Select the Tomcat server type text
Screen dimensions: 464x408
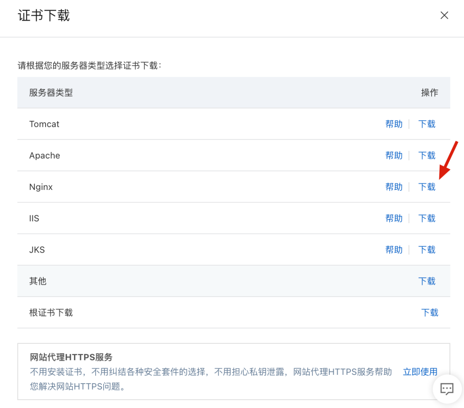click(x=44, y=124)
